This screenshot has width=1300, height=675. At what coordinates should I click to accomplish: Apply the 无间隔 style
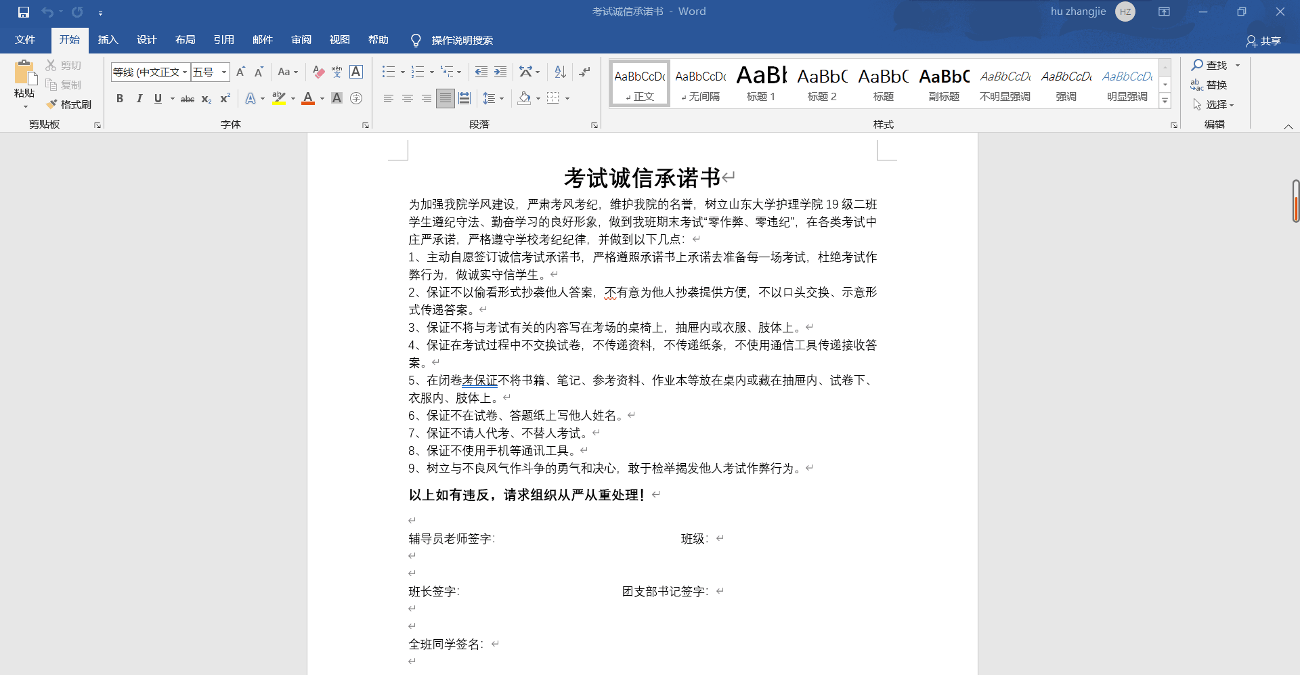700,83
